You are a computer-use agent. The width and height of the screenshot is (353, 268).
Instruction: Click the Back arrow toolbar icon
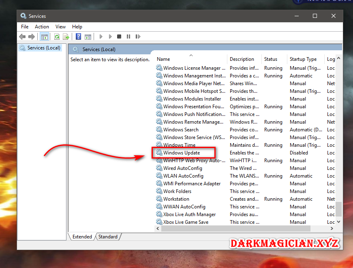[22, 36]
